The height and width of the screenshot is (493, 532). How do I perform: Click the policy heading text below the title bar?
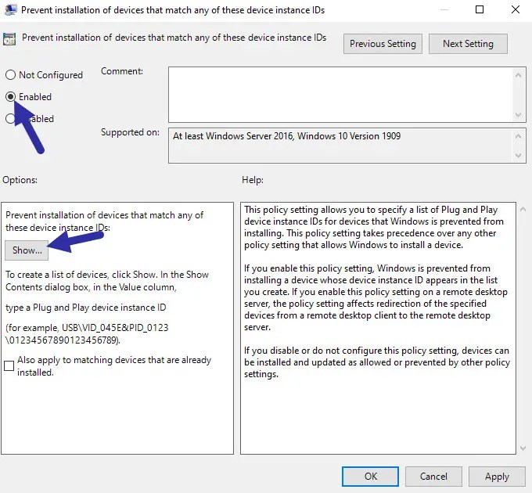(174, 38)
